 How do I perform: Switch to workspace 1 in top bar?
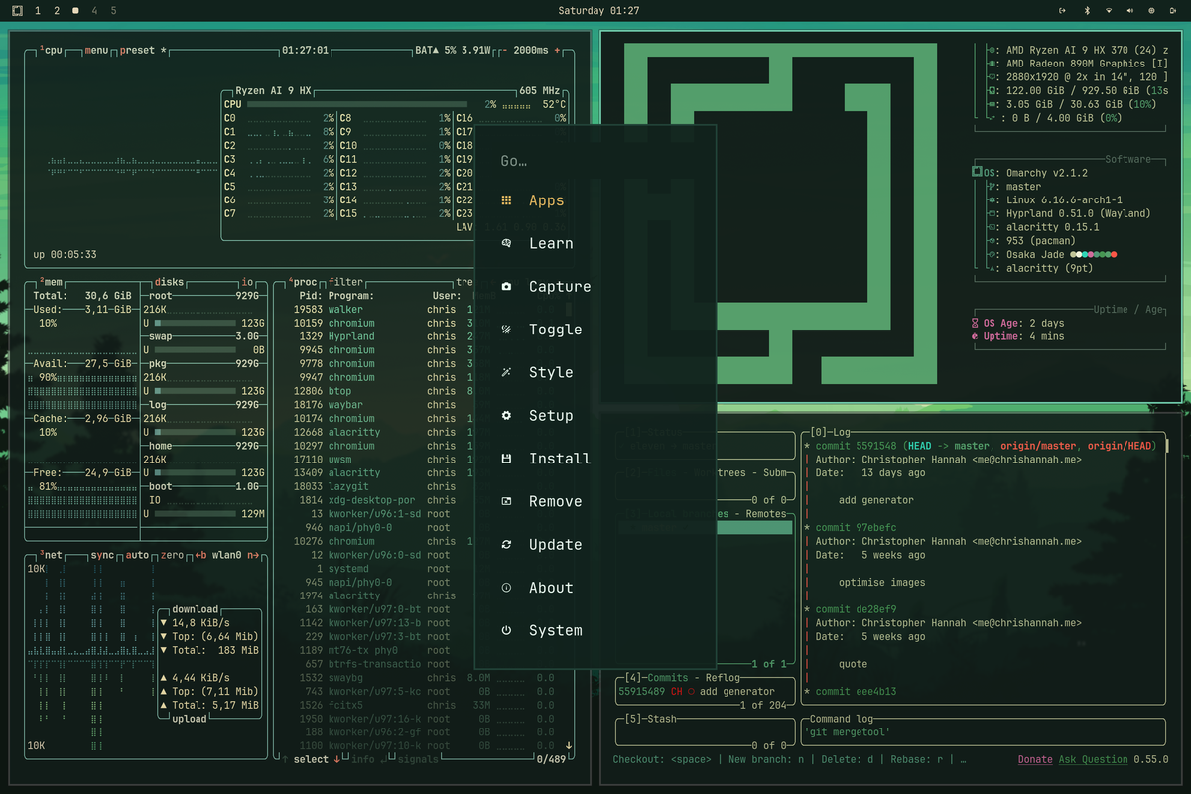click(x=38, y=10)
